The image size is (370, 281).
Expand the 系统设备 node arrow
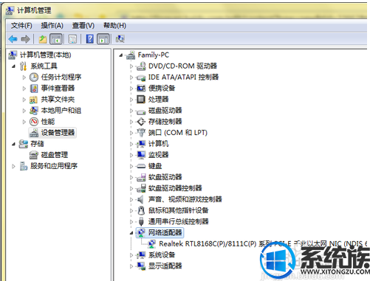[131, 255]
